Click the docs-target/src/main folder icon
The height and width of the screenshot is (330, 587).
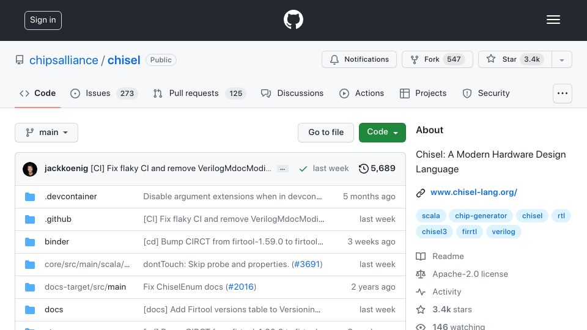pyautogui.click(x=30, y=287)
